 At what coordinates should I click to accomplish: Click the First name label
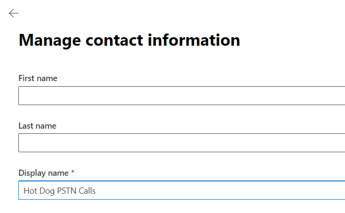(38, 78)
